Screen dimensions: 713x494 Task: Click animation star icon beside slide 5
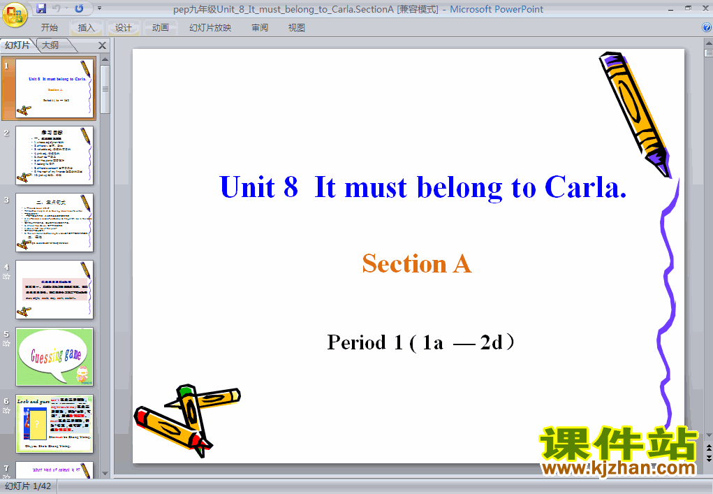(x=6, y=344)
